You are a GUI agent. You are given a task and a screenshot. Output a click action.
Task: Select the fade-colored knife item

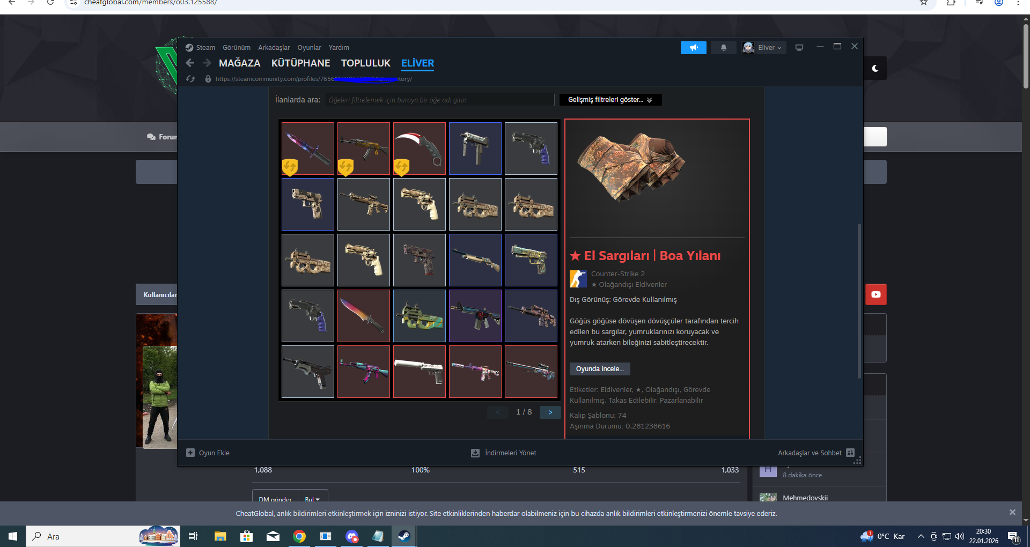coord(364,316)
